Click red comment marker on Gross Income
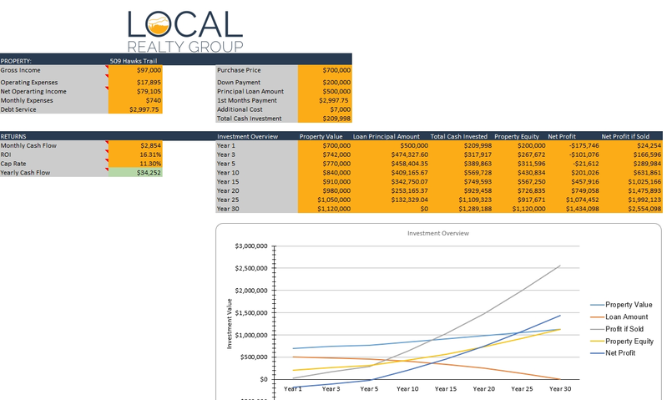Image resolution: width=667 pixels, height=400 pixels. (x=108, y=67)
